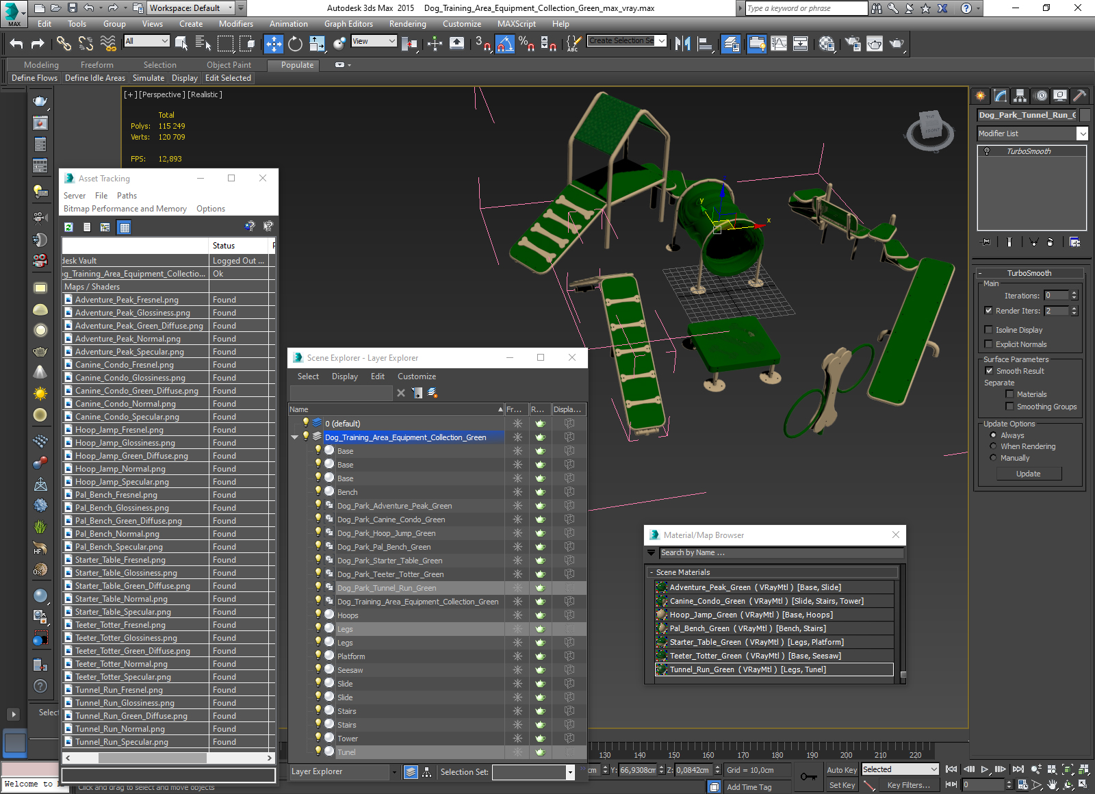1095x794 pixels.
Task: Enable the Explicit Normals checkbox
Action: (x=988, y=344)
